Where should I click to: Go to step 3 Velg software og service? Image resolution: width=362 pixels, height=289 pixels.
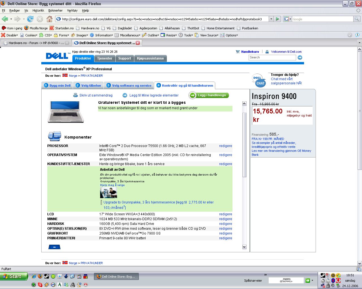point(129,86)
